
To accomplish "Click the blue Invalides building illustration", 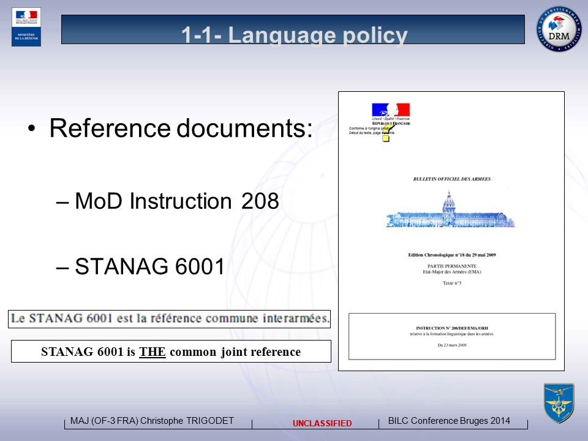I will (x=450, y=209).
